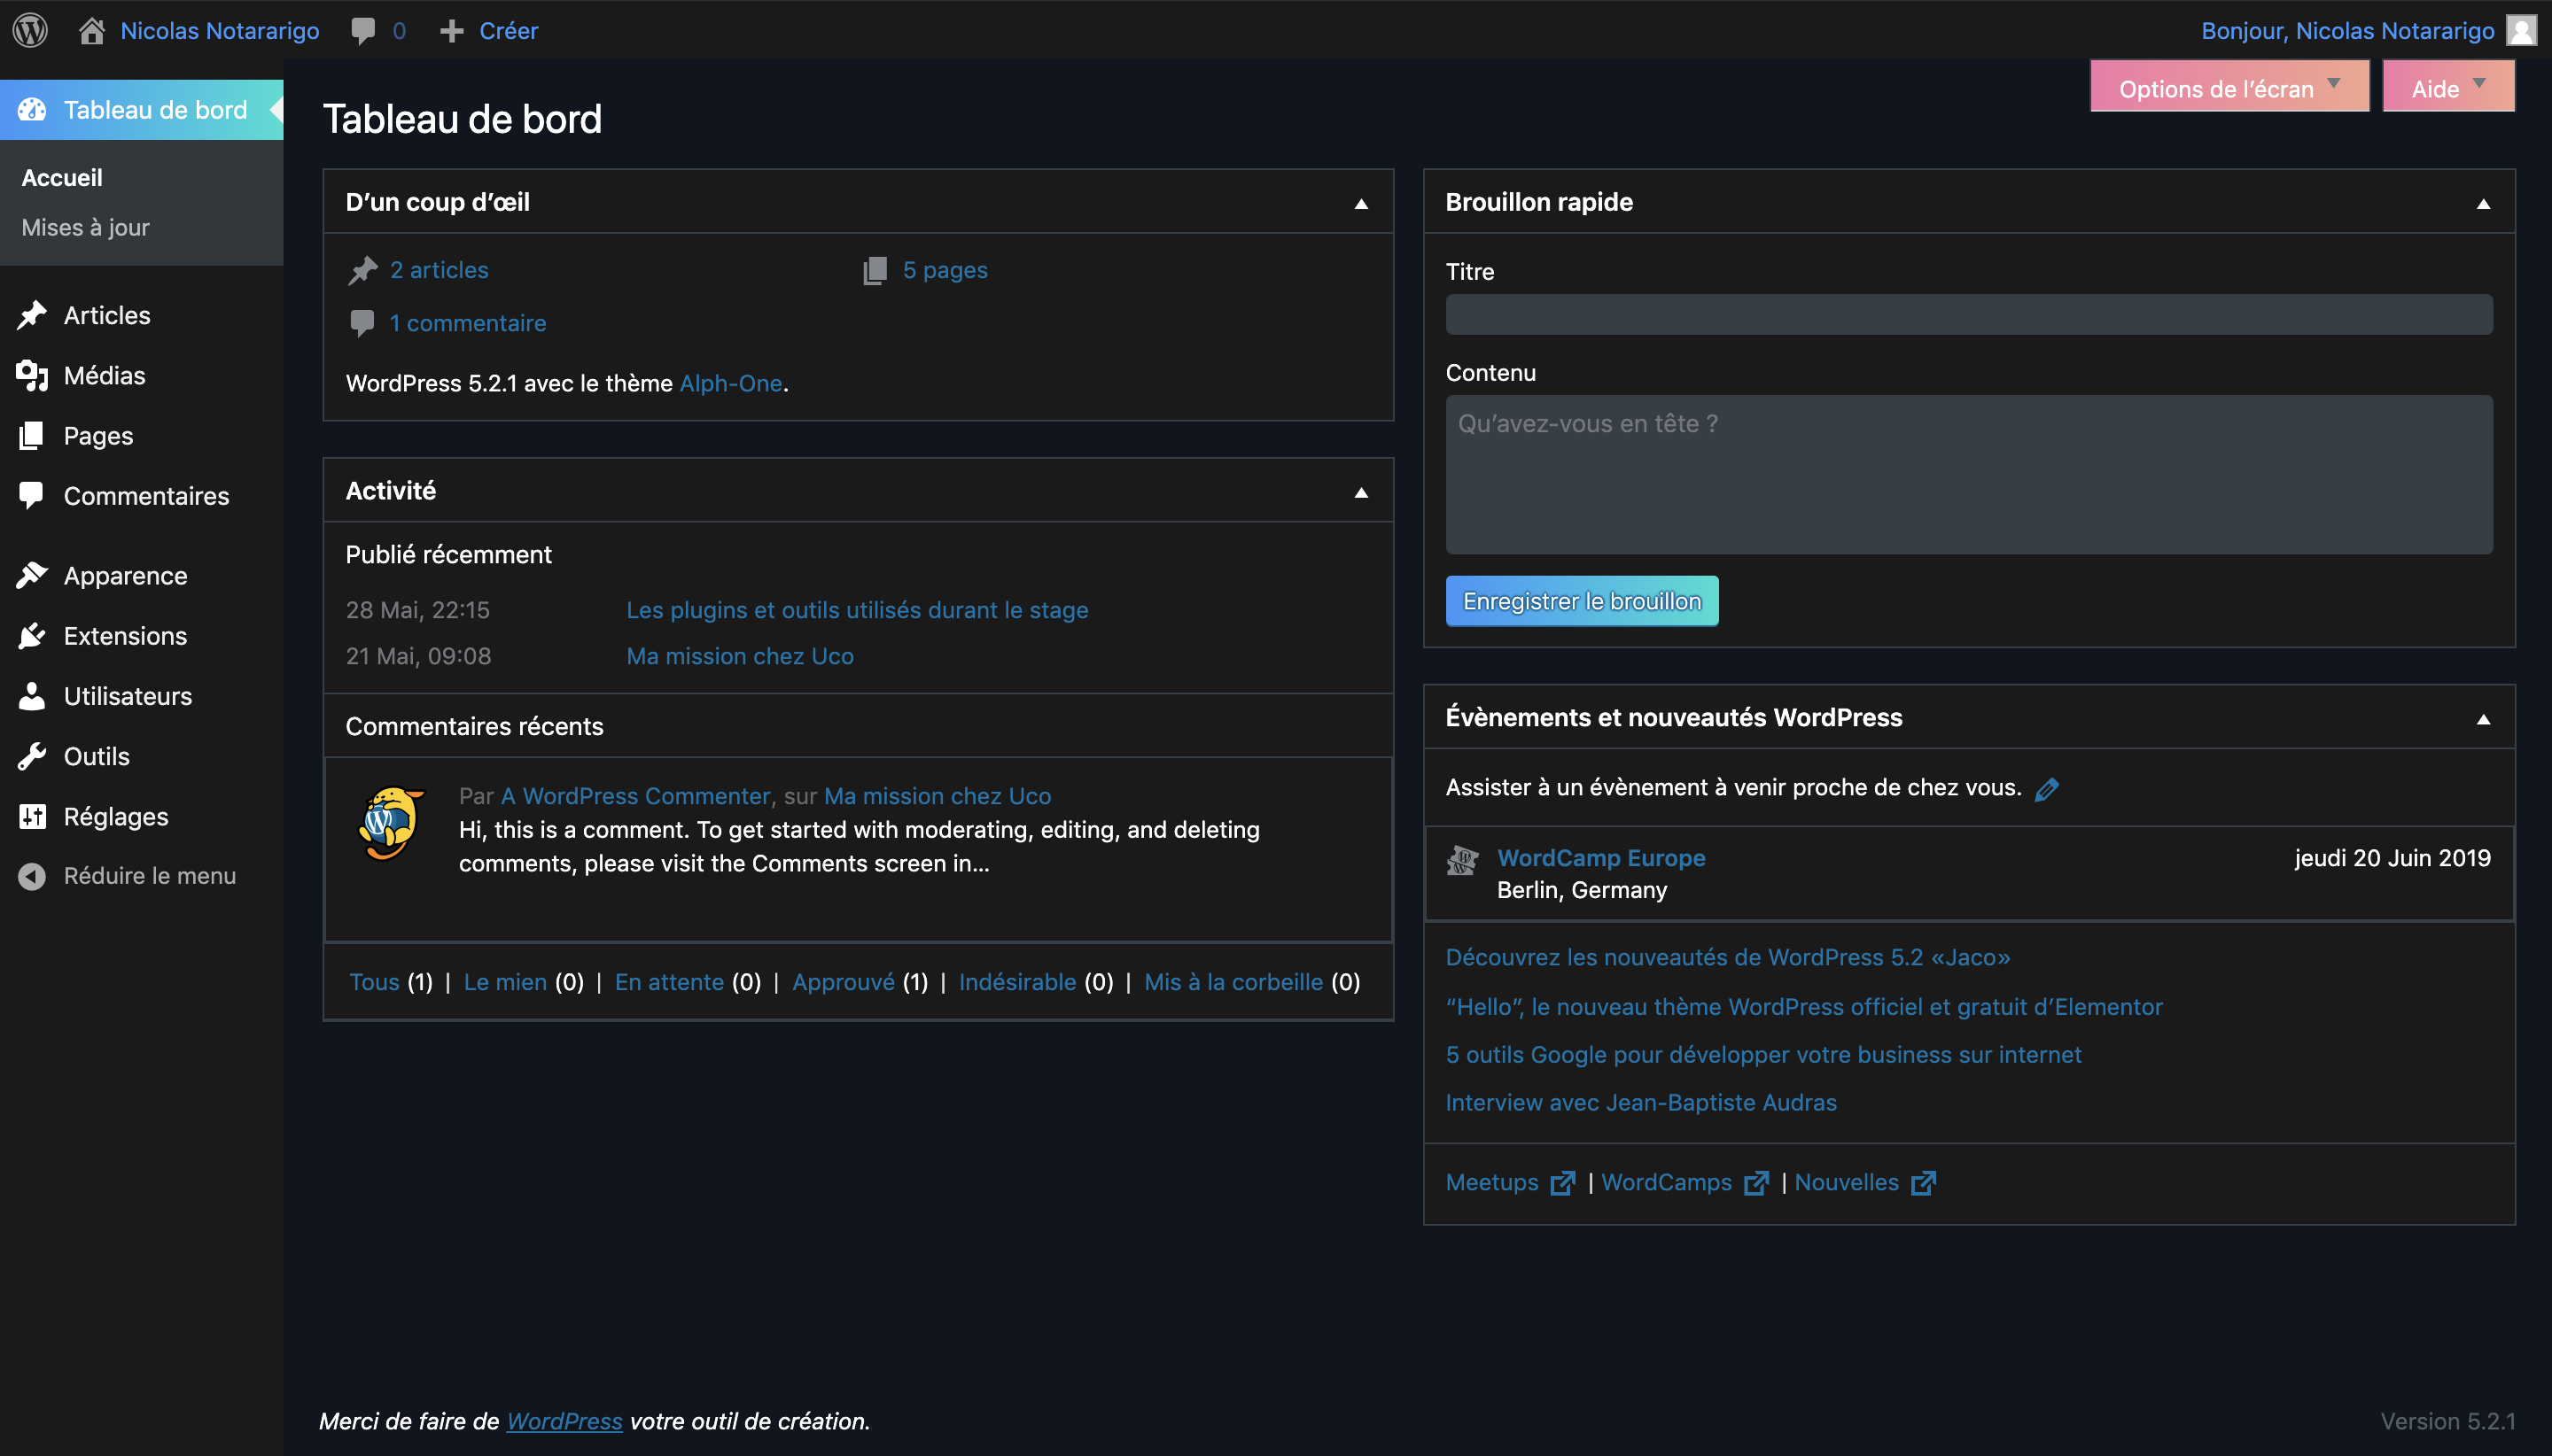
Task: Click the plus icon beside Créer
Action: [x=452, y=31]
